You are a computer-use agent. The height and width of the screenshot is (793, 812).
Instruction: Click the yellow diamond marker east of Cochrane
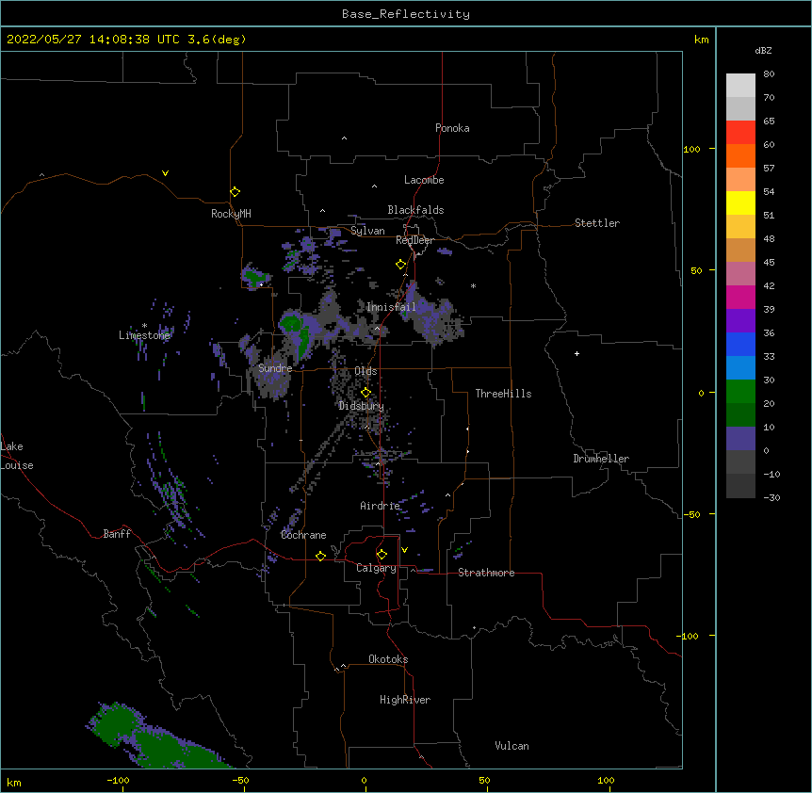pos(320,556)
